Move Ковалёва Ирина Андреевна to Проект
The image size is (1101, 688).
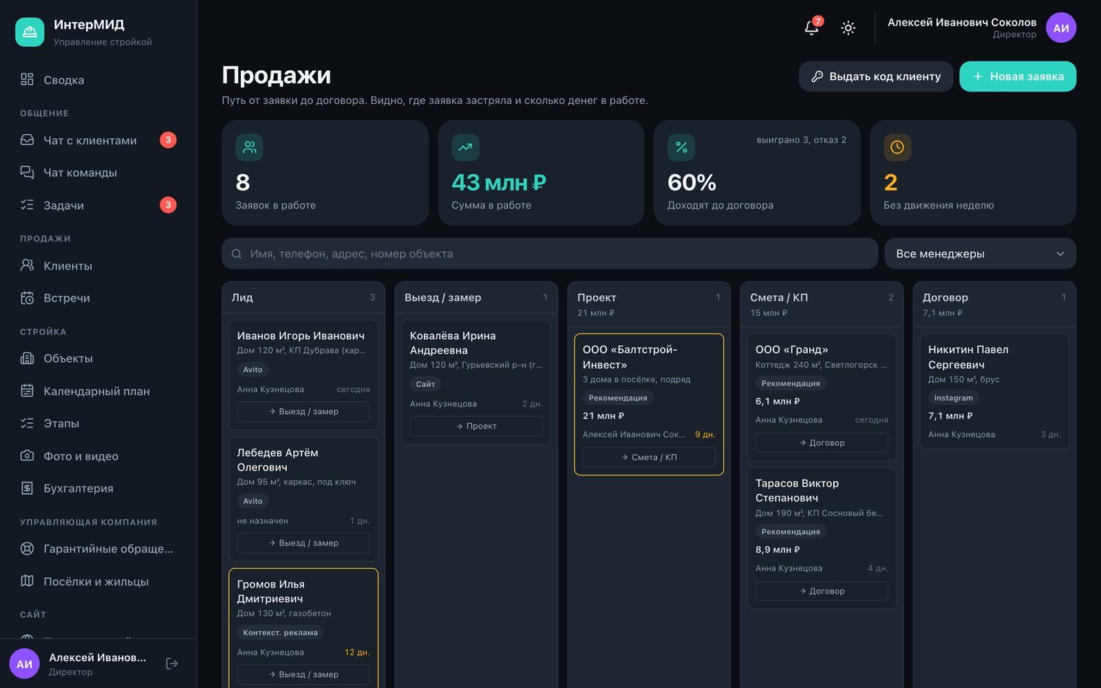(476, 426)
